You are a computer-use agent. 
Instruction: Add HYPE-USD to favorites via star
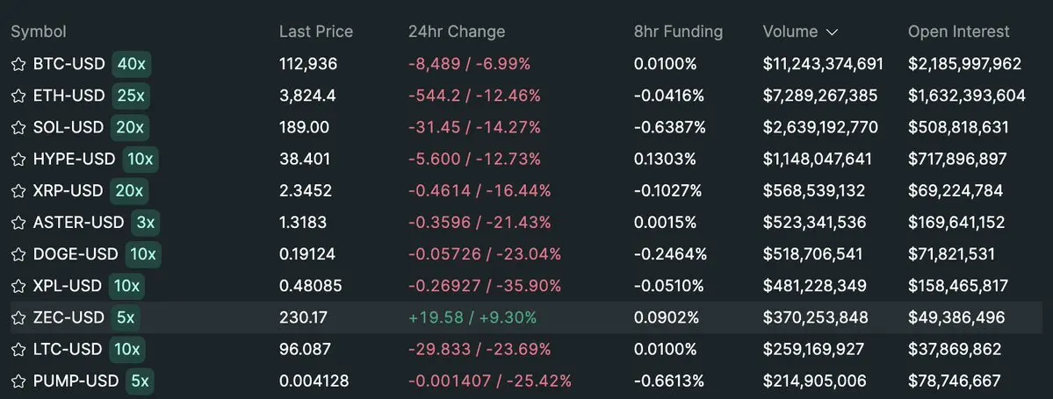[x=18, y=160]
